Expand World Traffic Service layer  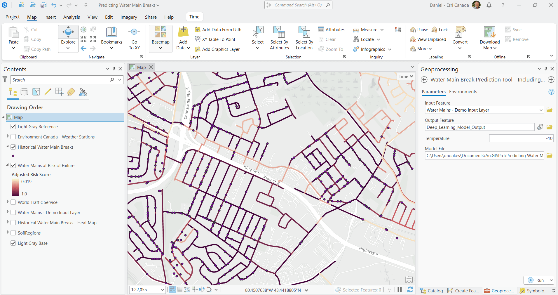tap(8, 202)
